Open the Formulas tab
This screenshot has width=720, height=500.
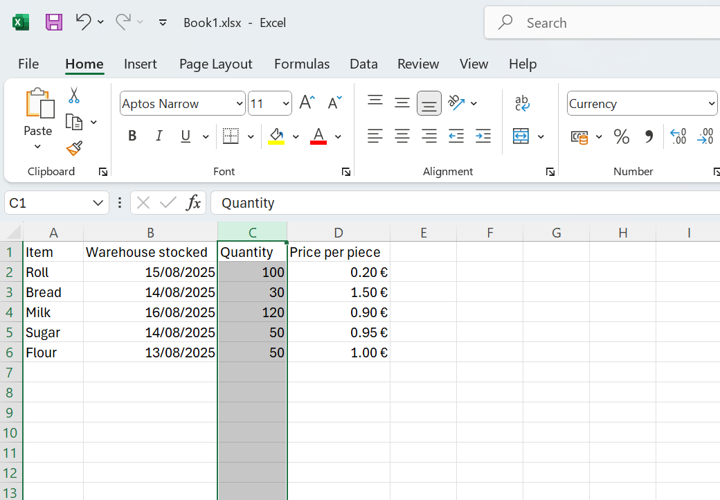coord(302,64)
